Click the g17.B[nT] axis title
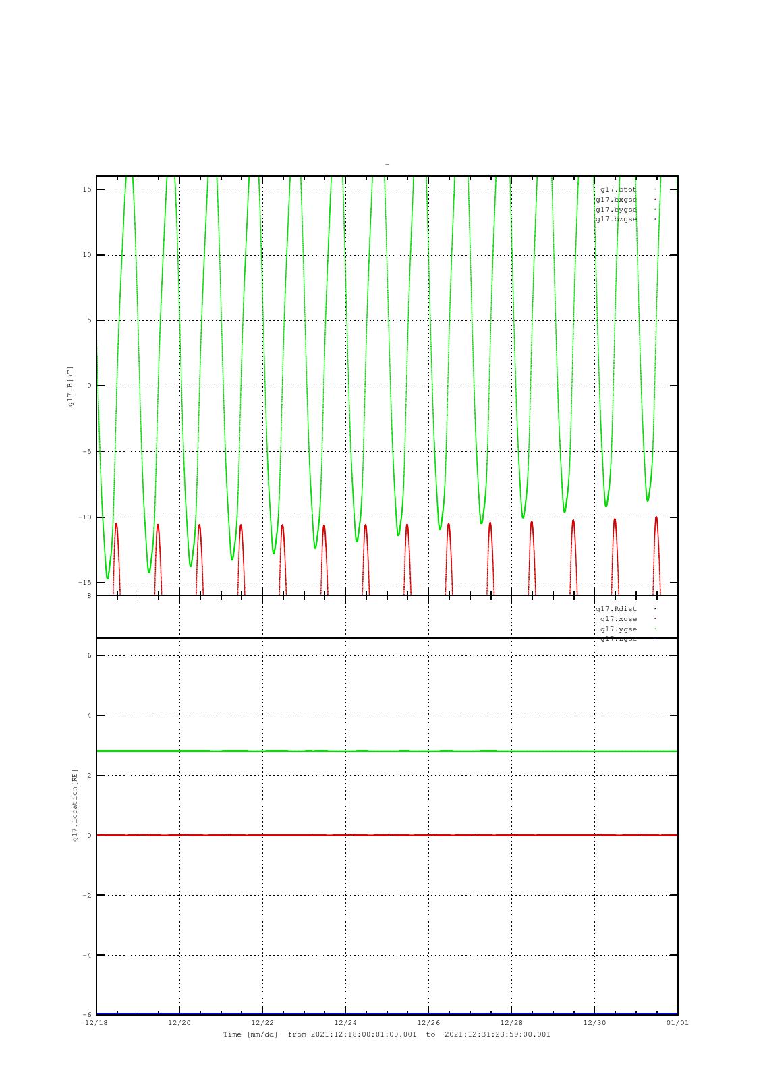Viewport: 763px width, 1079px height. click(x=70, y=386)
